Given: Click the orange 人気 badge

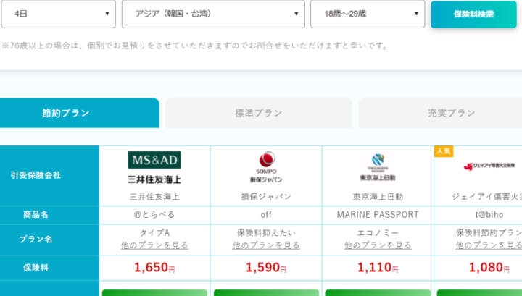Looking at the screenshot, I should [444, 151].
